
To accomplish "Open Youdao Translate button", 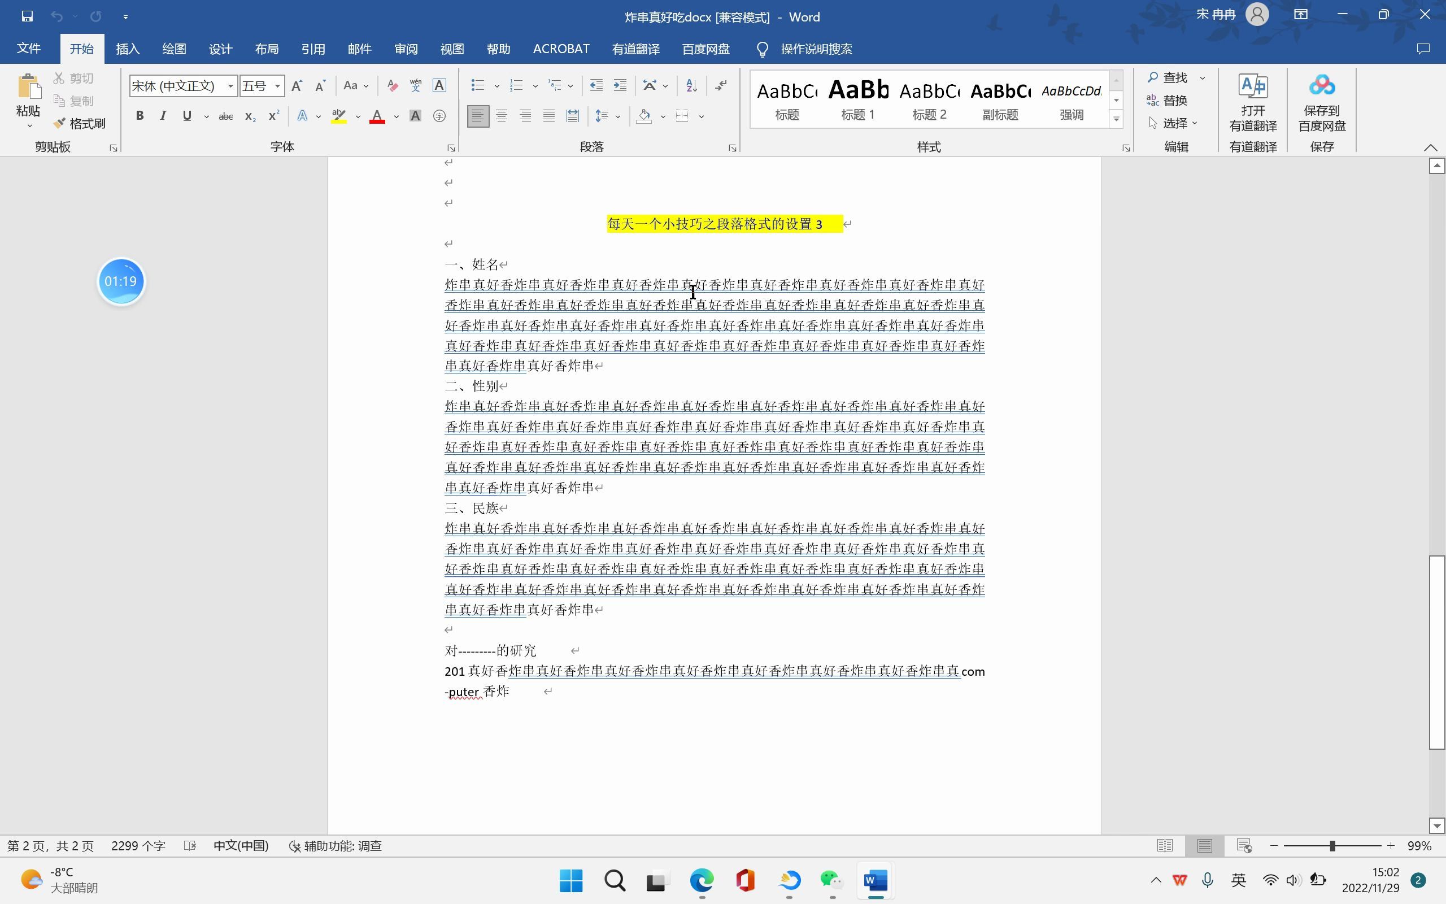I will [x=1253, y=102].
